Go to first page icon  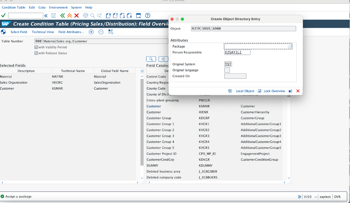click(109, 16)
